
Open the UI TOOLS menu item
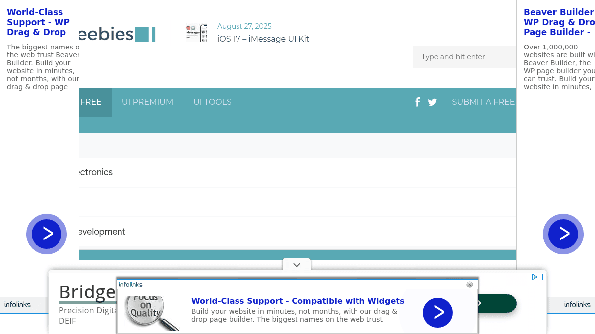click(x=212, y=102)
